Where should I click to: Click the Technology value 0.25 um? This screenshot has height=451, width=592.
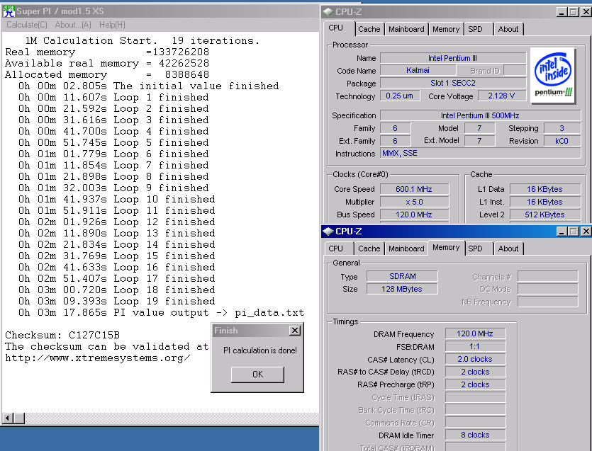pos(399,96)
